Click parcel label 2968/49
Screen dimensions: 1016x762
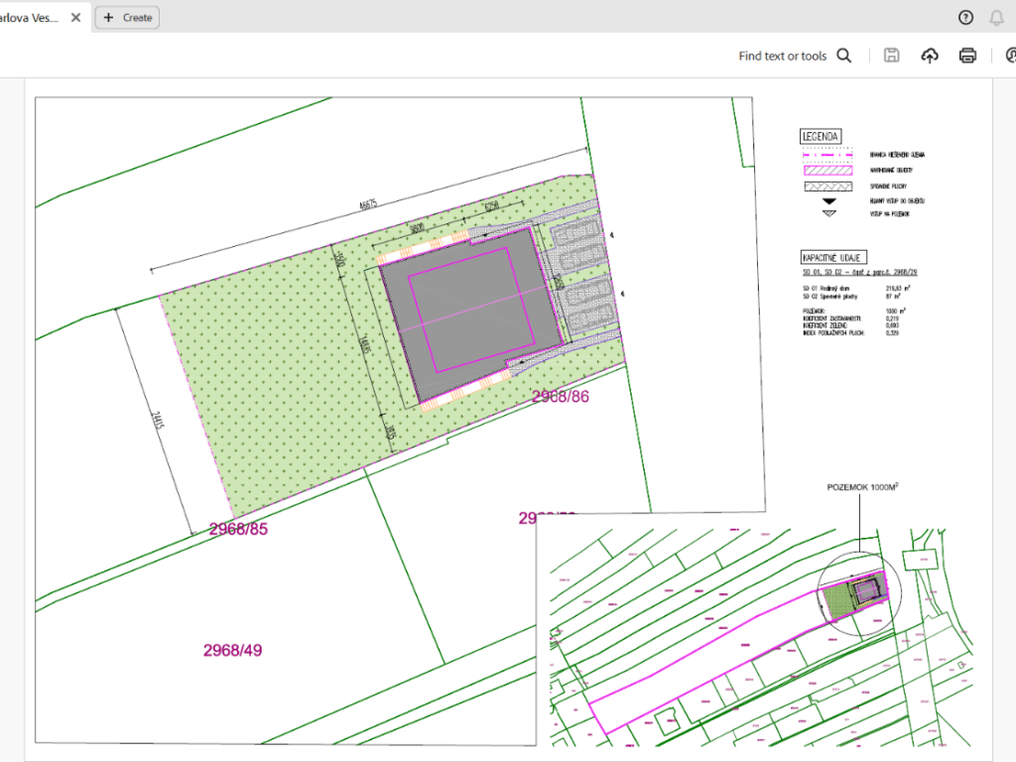[x=232, y=651]
